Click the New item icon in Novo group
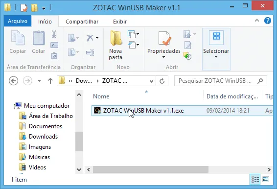The width and height of the screenshot is (277, 189). click(132, 34)
